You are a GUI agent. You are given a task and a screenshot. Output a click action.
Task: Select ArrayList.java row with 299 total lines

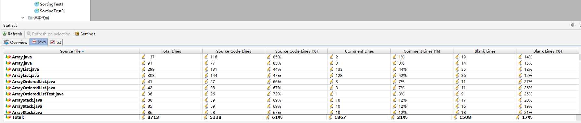pos(291,69)
